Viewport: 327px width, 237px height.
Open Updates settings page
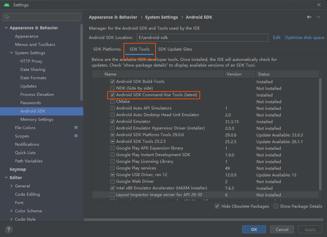(28, 86)
